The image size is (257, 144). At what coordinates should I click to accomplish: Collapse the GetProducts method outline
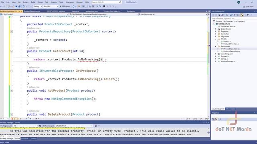[x=12, y=71]
